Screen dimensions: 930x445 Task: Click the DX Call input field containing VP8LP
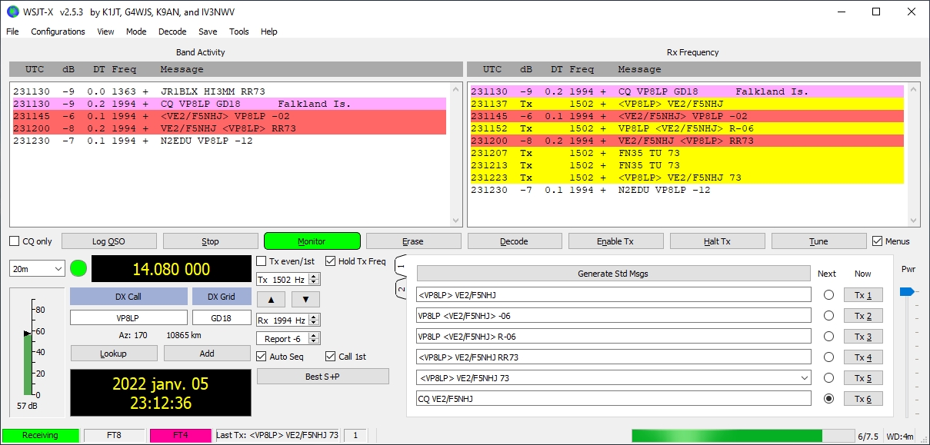(128, 318)
